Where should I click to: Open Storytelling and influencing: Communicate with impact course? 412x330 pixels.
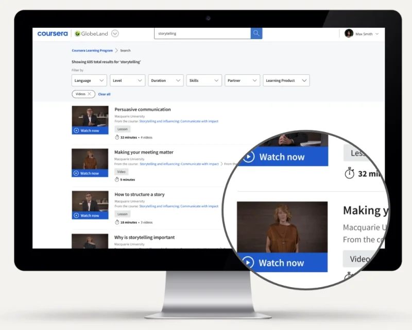(x=178, y=121)
